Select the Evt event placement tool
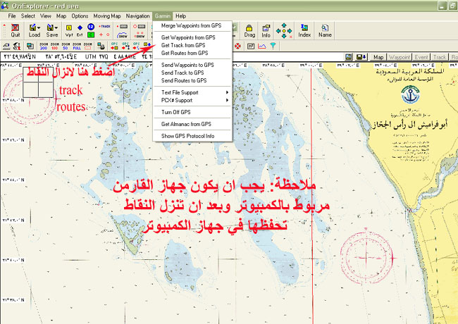This screenshot has width=458, height=324. tap(80, 30)
